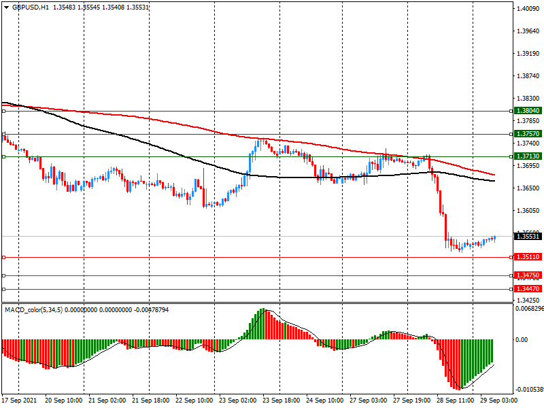The image size is (544, 408).
Task: Click the 1.38300 price scale value
Action: pos(528,99)
